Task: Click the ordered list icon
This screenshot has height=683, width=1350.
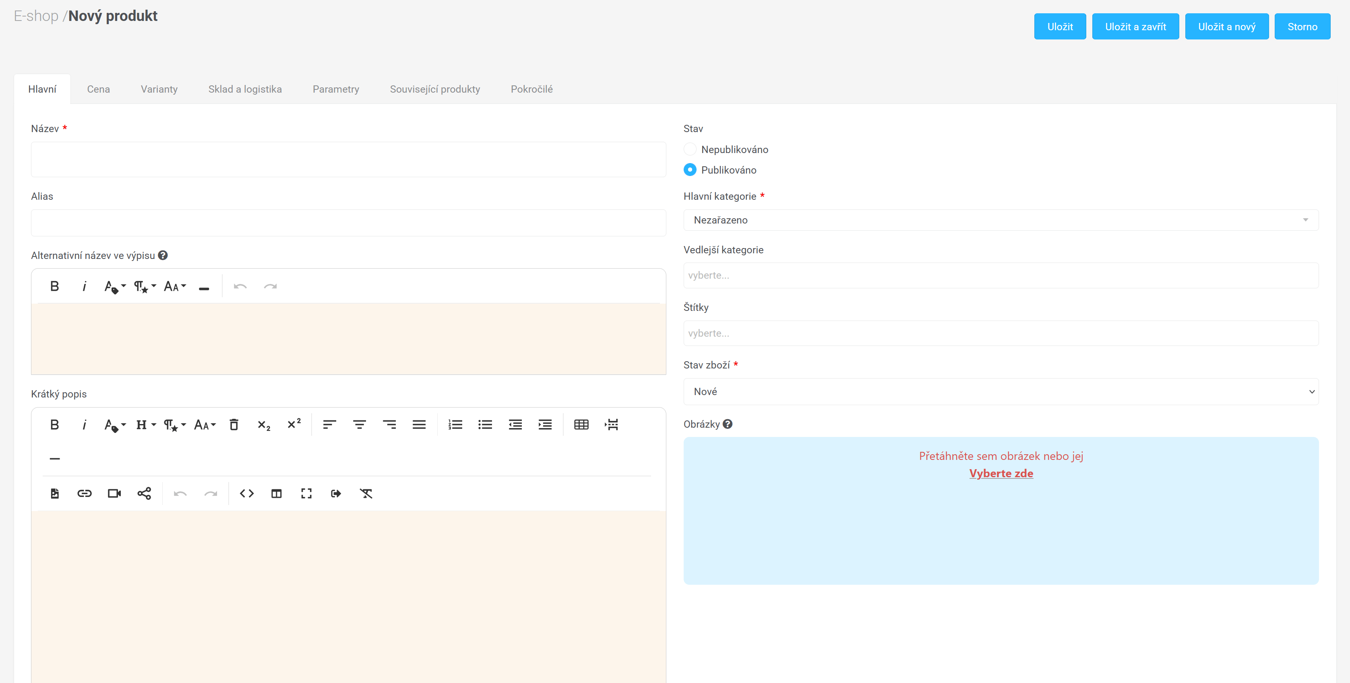Action: coord(455,424)
